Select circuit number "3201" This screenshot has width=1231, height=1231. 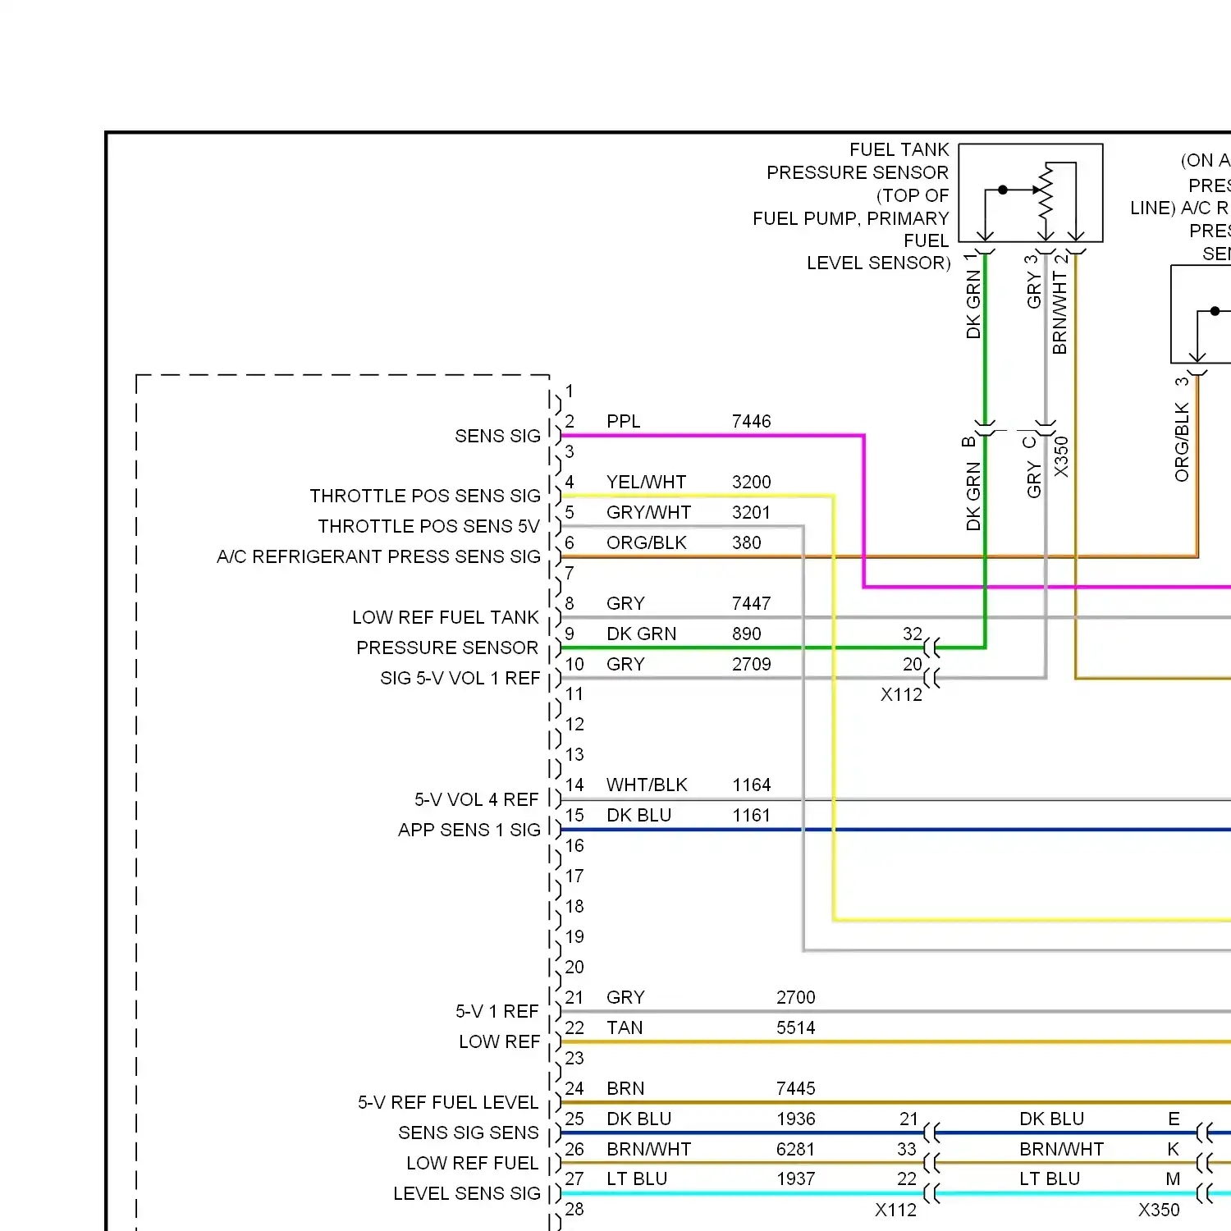click(x=751, y=512)
